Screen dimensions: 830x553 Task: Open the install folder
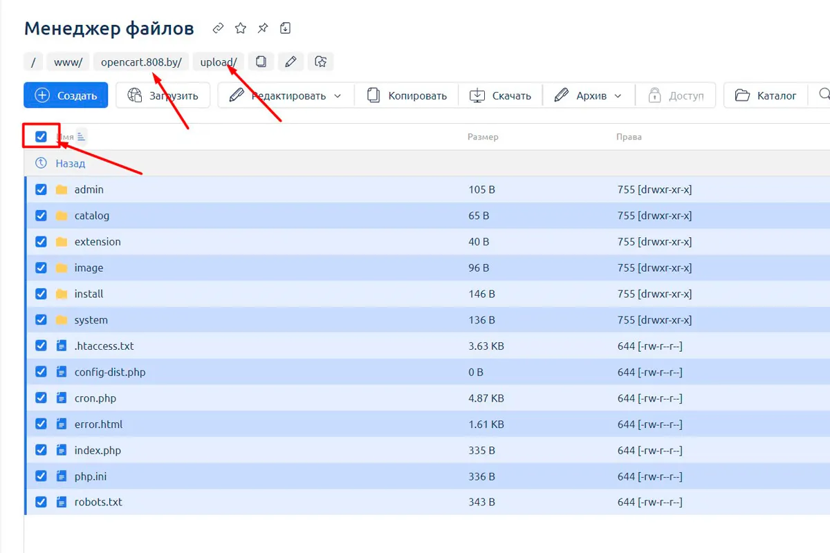[x=89, y=294]
